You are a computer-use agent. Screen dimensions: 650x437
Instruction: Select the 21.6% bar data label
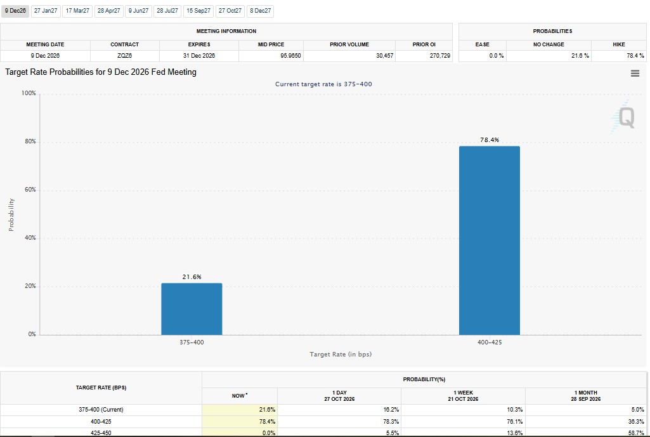click(192, 277)
